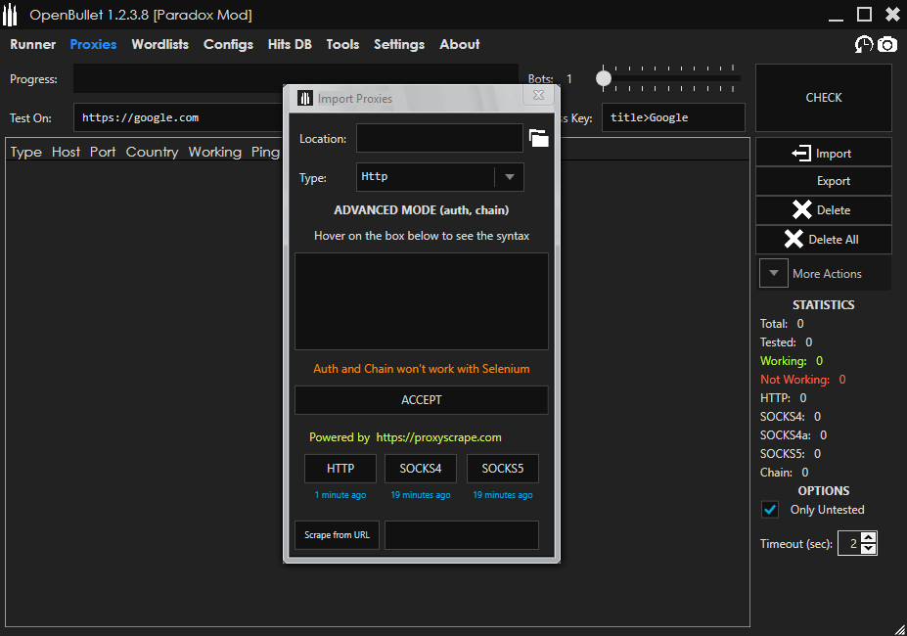Click Delete All button
The image size is (907, 636).
(x=823, y=239)
